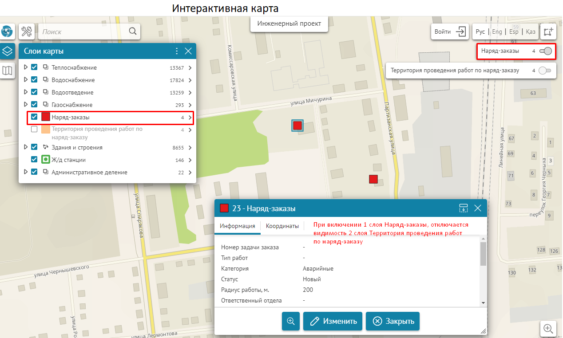Image resolution: width=563 pixels, height=338 pixels.
Task: Open the layers panel three-dot menu
Action: pos(176,51)
